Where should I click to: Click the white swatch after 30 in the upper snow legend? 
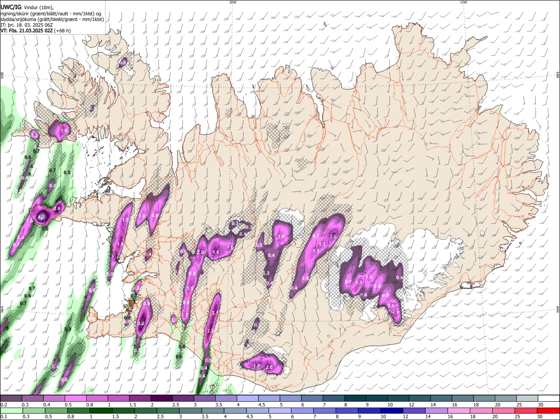click(549, 398)
